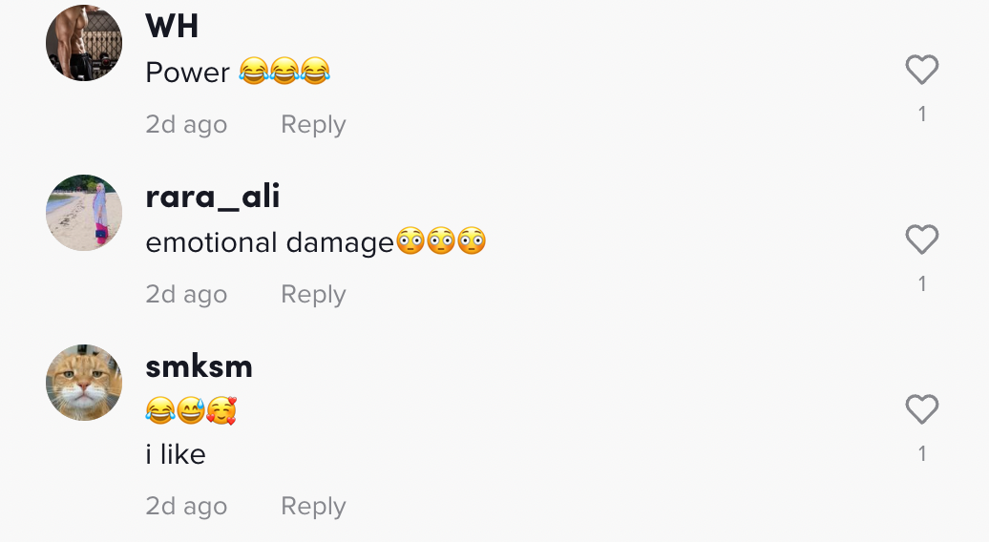
Task: Reply to WH's comment
Action: [x=313, y=125]
